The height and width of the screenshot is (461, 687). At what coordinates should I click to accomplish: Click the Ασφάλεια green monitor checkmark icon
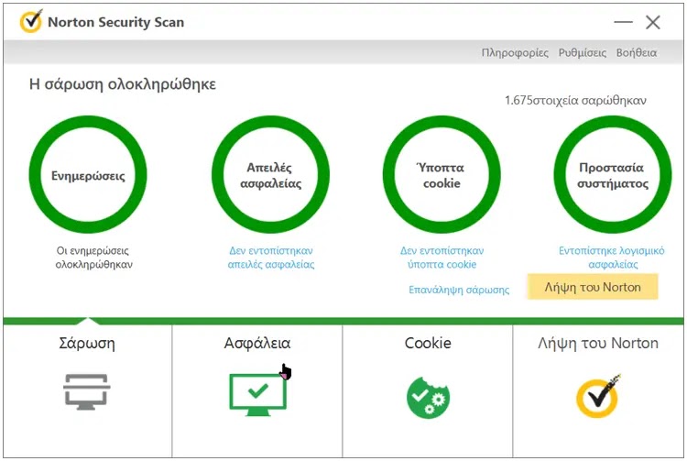(257, 394)
